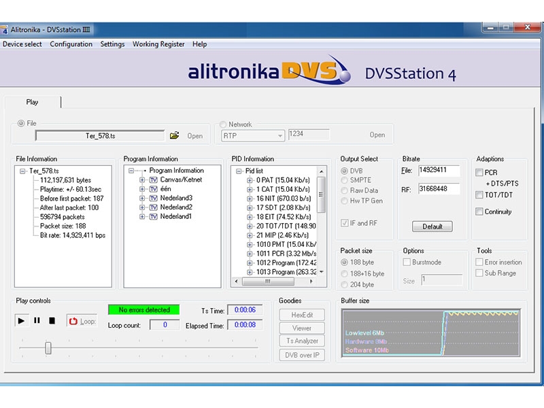Enable Sub Range tool

[x=479, y=273]
